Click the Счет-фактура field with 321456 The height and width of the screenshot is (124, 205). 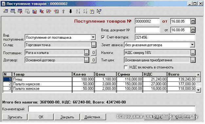click(165, 37)
